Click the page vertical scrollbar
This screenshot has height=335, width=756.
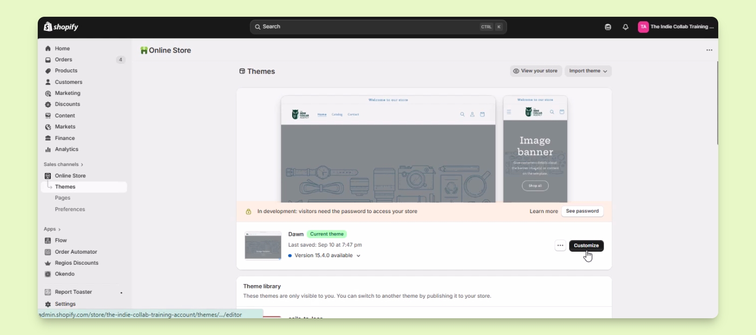click(x=717, y=103)
